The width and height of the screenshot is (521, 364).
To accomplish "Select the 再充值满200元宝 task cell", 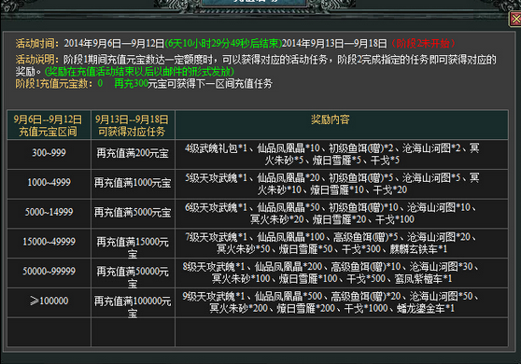I will click(133, 154).
